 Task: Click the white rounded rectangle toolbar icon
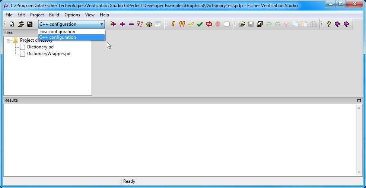(x=227, y=24)
